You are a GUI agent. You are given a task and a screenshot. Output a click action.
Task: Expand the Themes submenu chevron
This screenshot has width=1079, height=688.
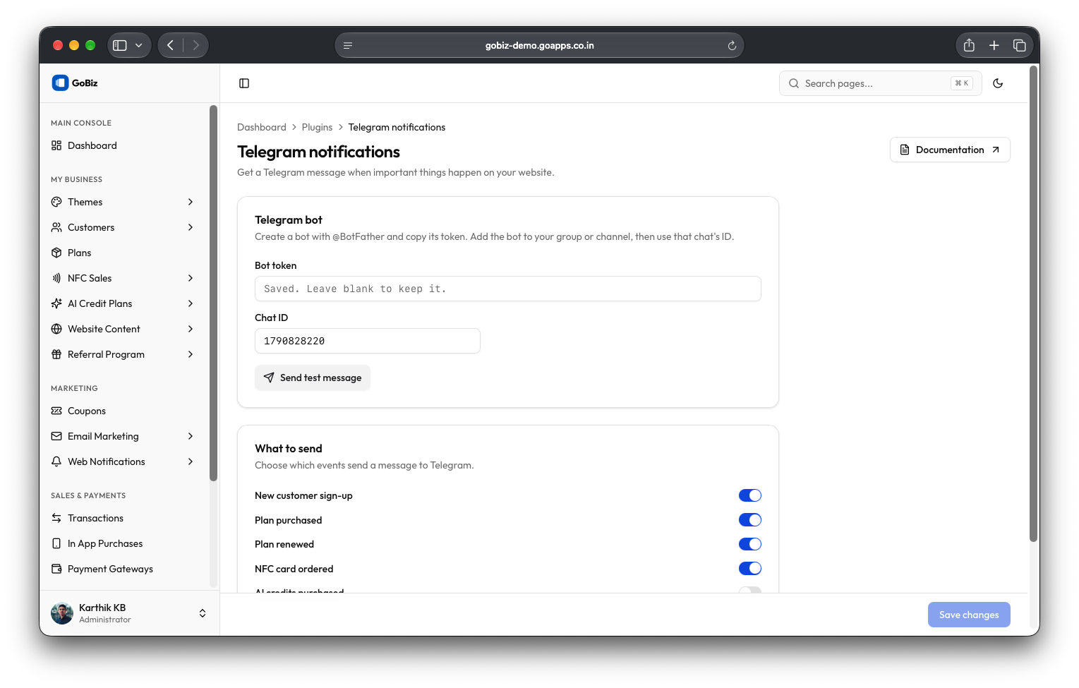[191, 202]
